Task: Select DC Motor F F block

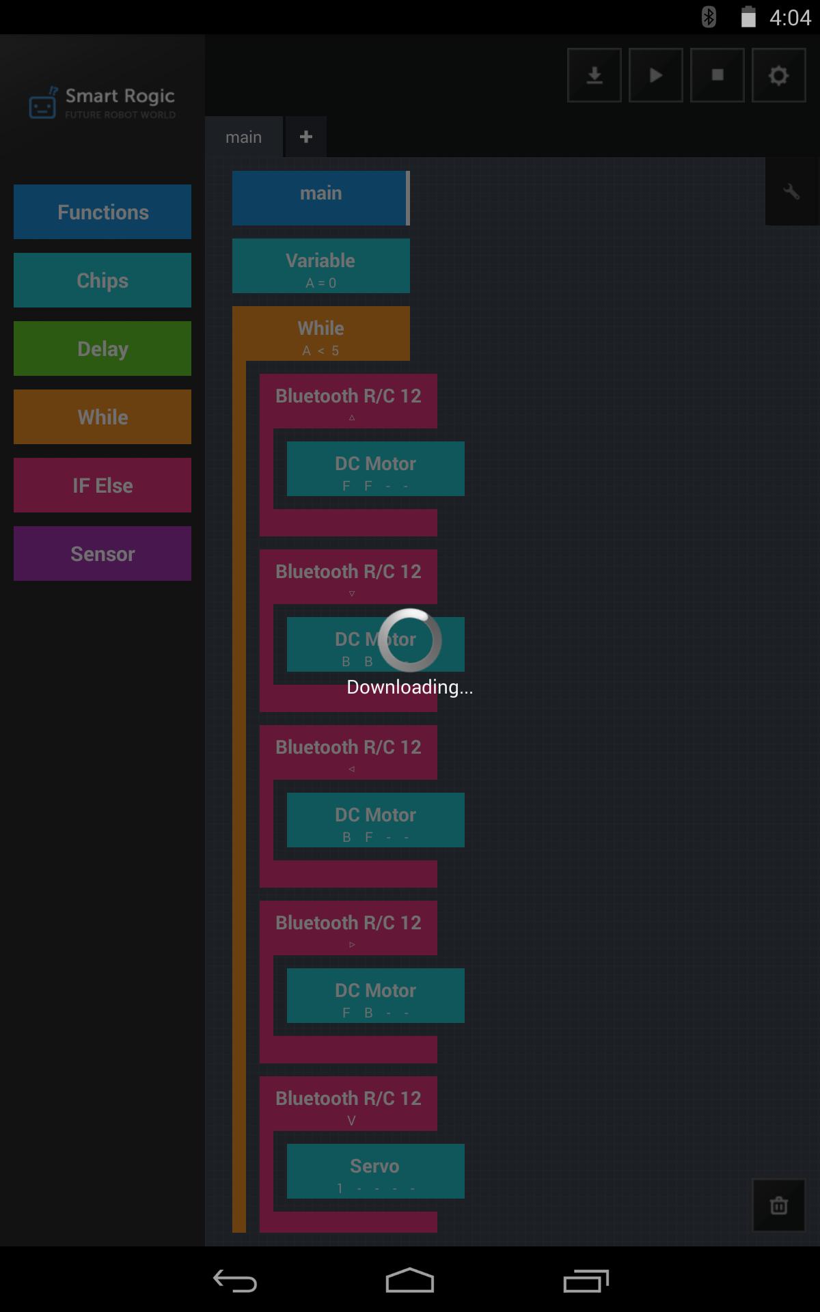Action: click(x=376, y=469)
